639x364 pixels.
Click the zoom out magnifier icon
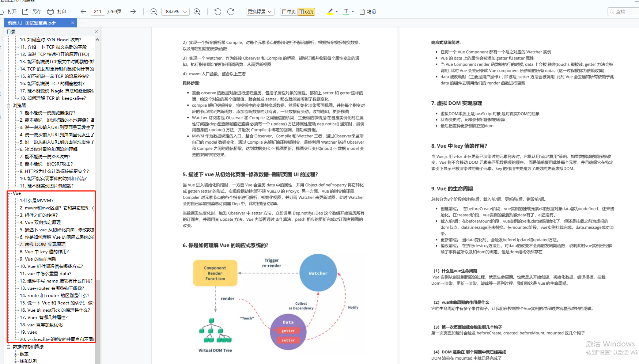(x=154, y=12)
